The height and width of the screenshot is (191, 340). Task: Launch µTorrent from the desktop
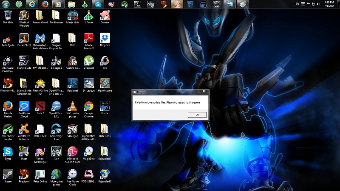(x=89, y=62)
